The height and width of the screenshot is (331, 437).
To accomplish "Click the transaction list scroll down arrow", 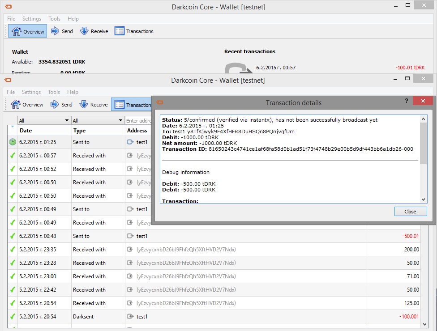I will [424, 324].
